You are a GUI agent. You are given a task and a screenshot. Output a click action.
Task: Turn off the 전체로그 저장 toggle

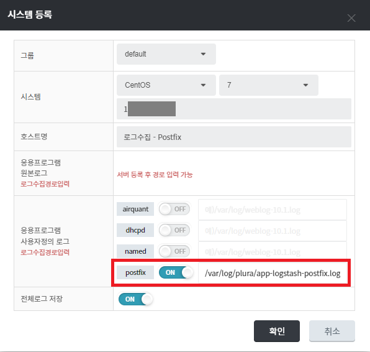[x=135, y=299]
